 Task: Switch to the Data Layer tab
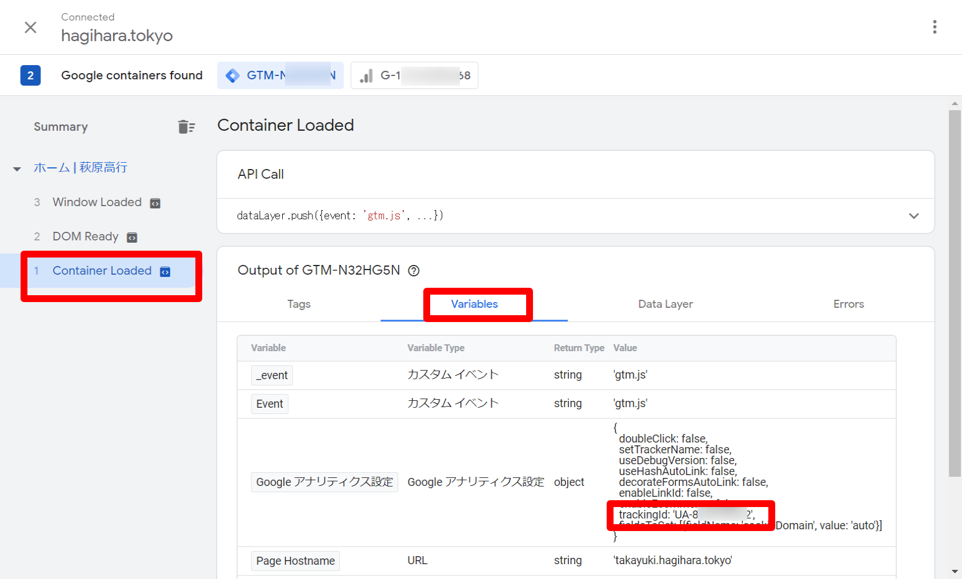coord(666,304)
